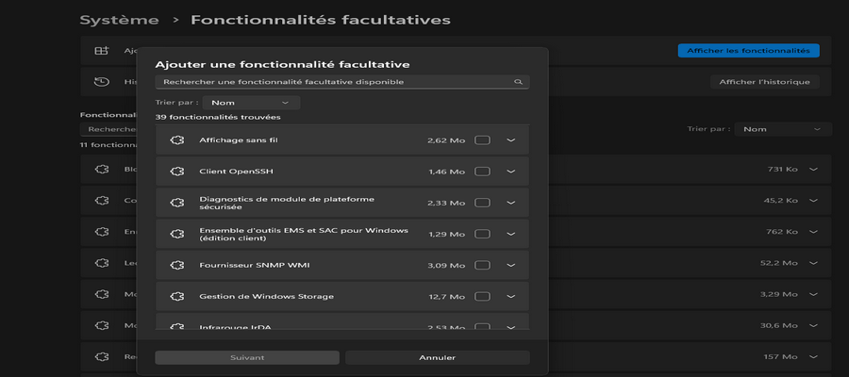This screenshot has height=377, width=849.
Task: Select the Fournisseur SNMP WMI checkbox
Action: 482,265
